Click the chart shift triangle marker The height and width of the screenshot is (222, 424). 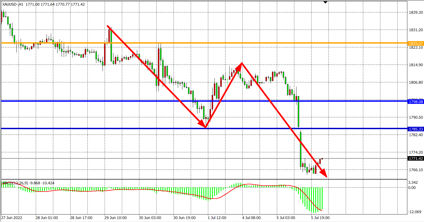[x=325, y=2]
